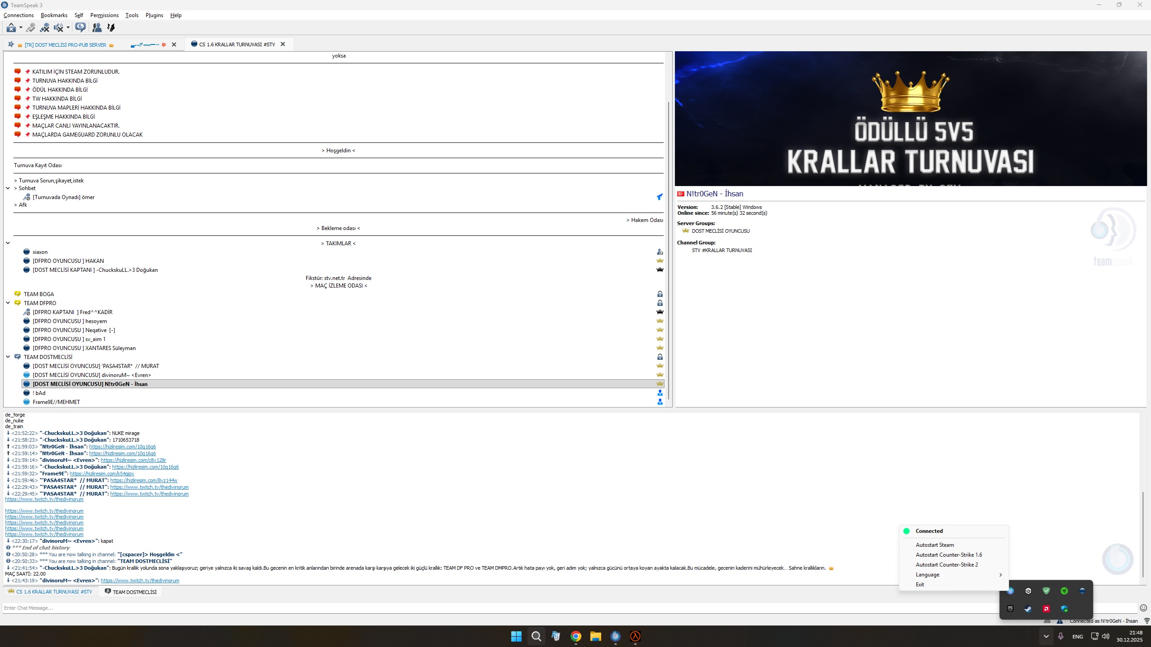Click the toggle away status toolbar icon
This screenshot has width=1151, height=647.
[x=45, y=28]
